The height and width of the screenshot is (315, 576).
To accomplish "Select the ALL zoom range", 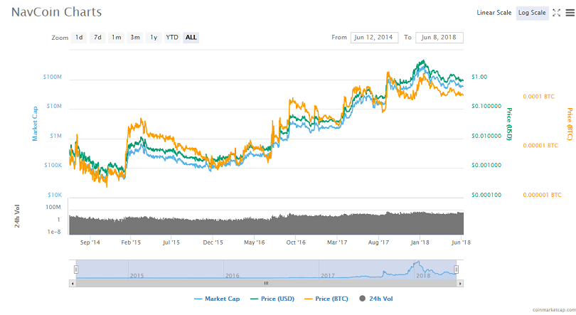I will (191, 37).
